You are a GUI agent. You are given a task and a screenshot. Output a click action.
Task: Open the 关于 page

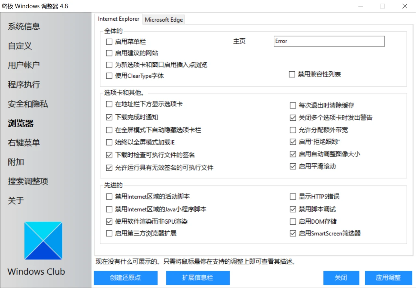point(16,200)
